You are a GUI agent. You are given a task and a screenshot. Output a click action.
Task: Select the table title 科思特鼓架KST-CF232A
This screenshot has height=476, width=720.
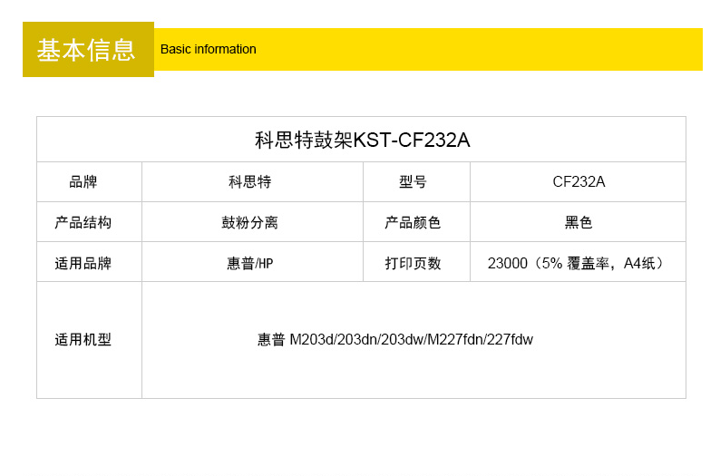tap(362, 140)
